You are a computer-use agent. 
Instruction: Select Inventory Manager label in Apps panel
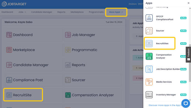166,95
